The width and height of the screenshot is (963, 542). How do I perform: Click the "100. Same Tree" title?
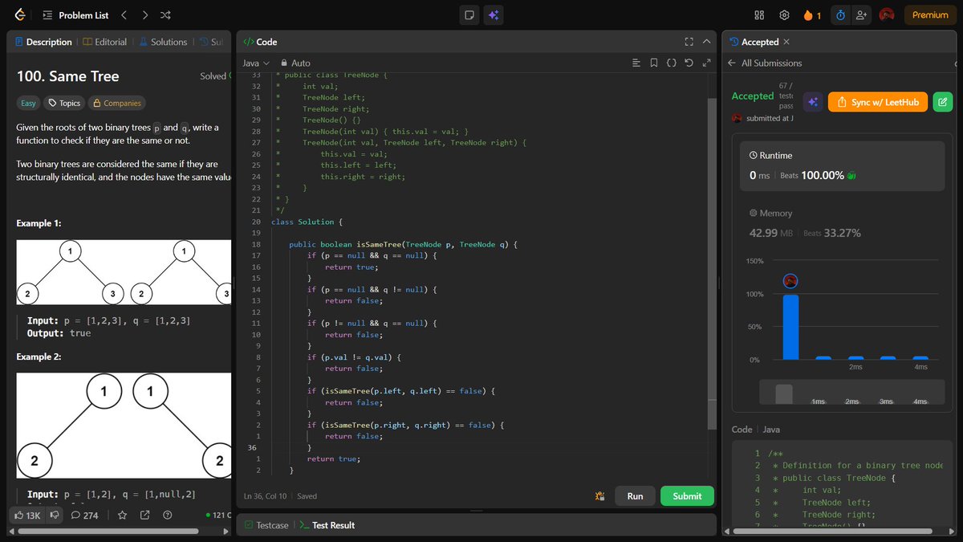(x=67, y=76)
